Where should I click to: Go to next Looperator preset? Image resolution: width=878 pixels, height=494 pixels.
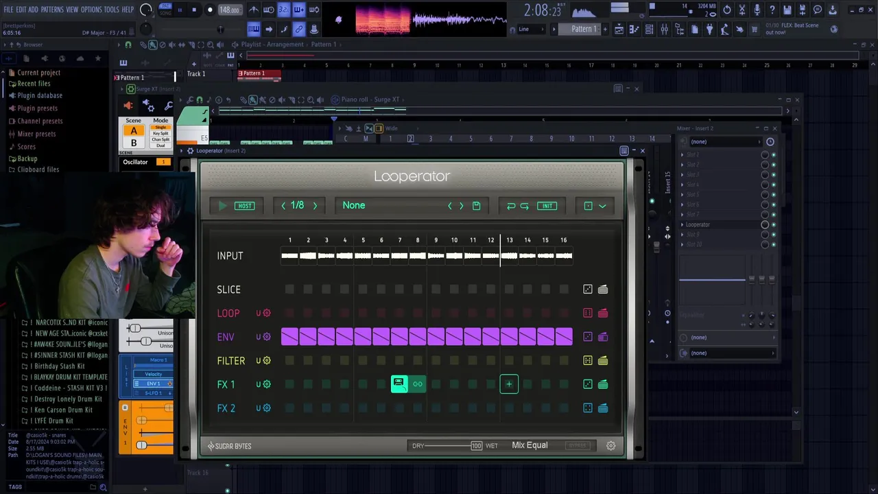click(x=461, y=206)
